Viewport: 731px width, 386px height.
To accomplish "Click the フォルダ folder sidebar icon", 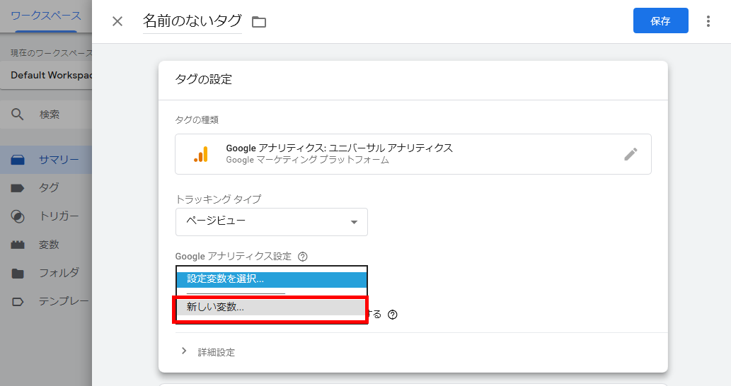I will pyautogui.click(x=17, y=274).
